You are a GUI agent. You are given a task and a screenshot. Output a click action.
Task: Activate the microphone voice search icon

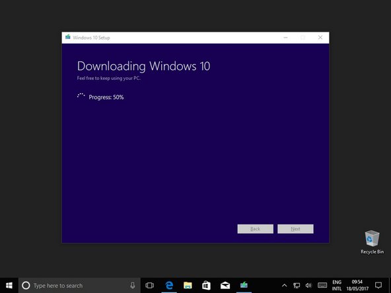click(x=133, y=286)
